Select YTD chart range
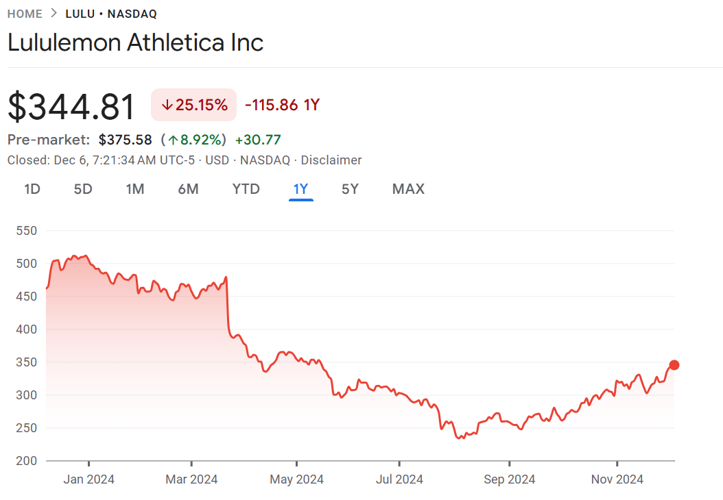723x500 pixels. 246,189
